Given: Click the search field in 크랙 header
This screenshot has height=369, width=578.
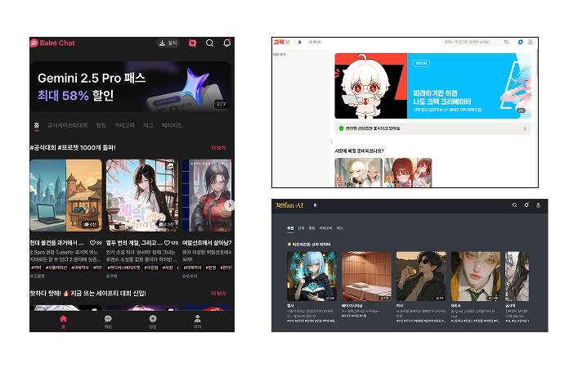Looking at the screenshot, I should coord(476,42).
